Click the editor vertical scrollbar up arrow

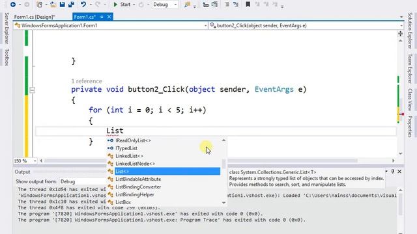pos(400,40)
